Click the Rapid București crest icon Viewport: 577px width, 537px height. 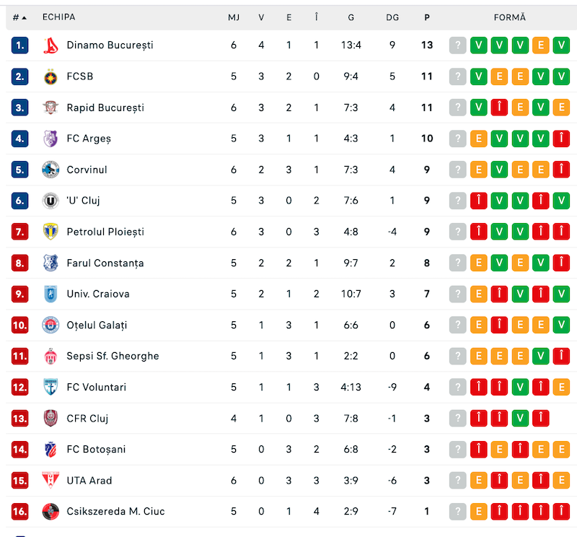(50, 108)
